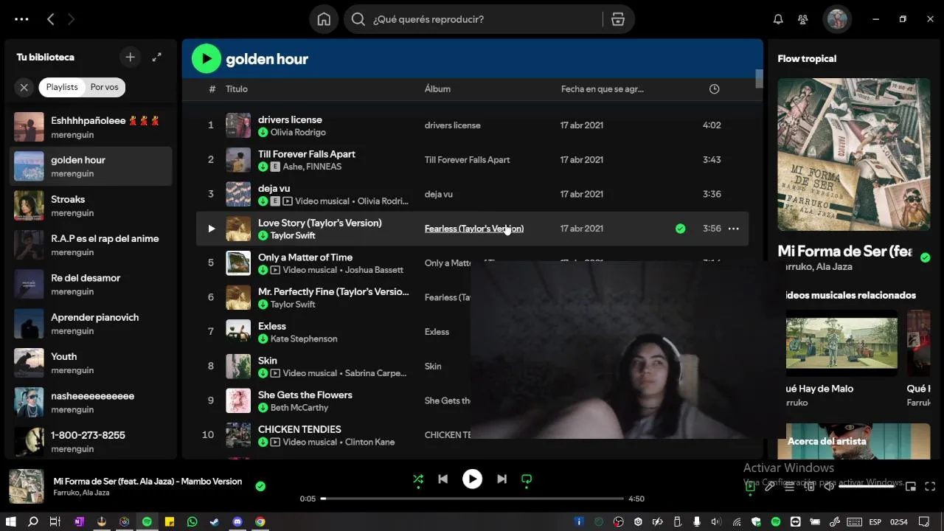
Task: Open the miniplayer icon
Action: pyautogui.click(x=911, y=486)
